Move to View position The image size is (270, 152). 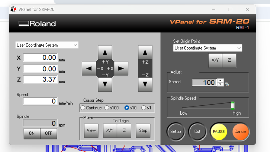click(91, 130)
